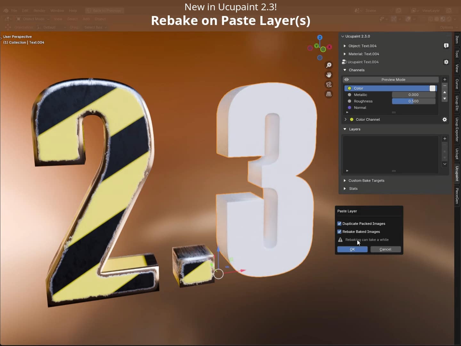461x346 pixels.
Task: Open the Object Mode dropdown
Action: pyautogui.click(x=33, y=19)
